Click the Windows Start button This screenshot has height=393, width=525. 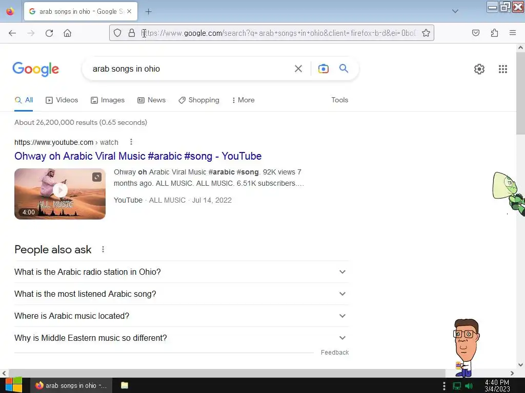point(13,385)
